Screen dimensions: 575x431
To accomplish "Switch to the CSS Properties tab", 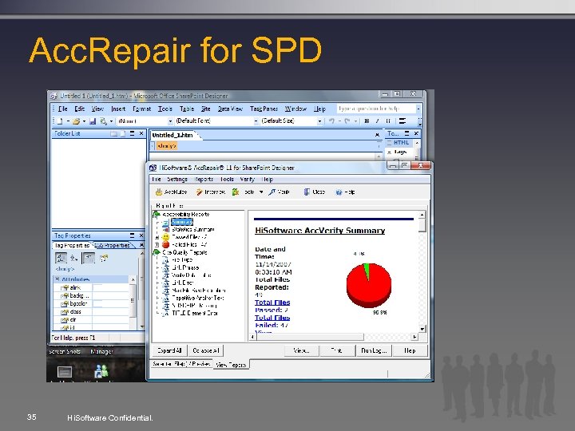I will coord(113,245).
